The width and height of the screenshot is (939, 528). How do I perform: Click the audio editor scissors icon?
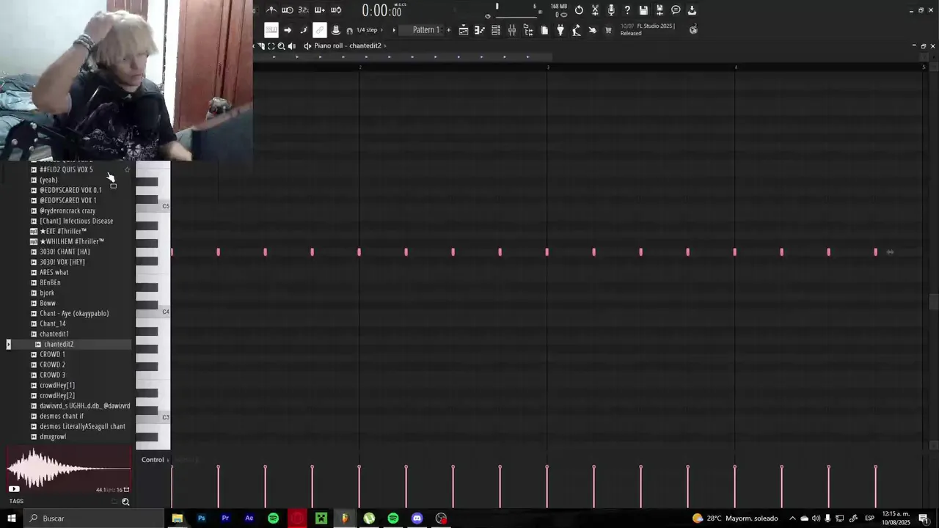pyautogui.click(x=595, y=10)
